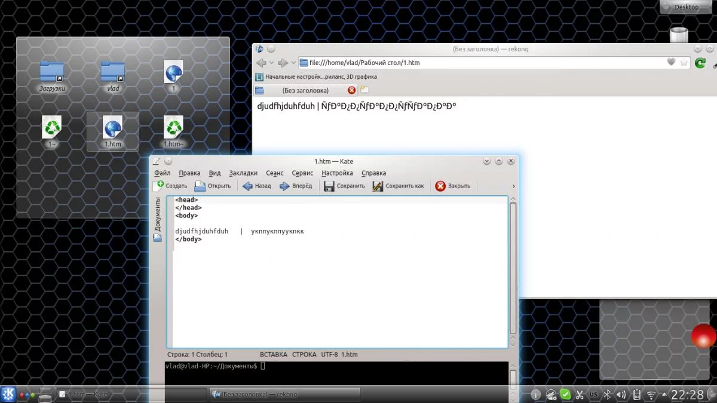Click the bookmark star in rekonq address bar
The image size is (717, 403).
(x=684, y=63)
